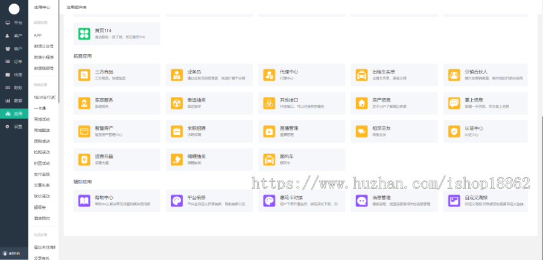Screen dimensions: 543x260
Task: Go to 数据 data section
Action: [x=14, y=101]
